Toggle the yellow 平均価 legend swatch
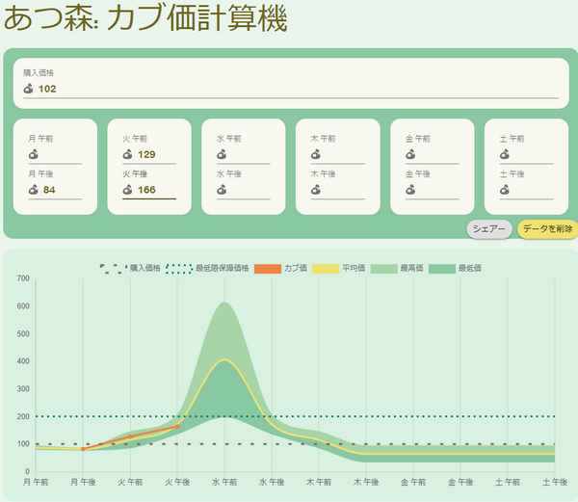The image size is (578, 502). pos(326,269)
